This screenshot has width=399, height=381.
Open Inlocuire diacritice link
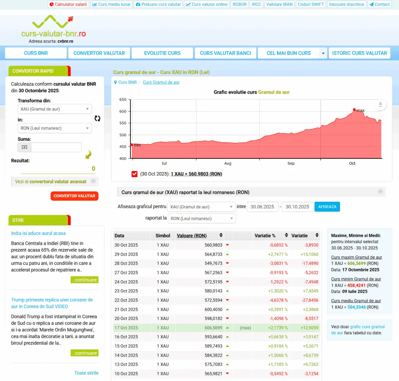pyautogui.click(x=346, y=4)
